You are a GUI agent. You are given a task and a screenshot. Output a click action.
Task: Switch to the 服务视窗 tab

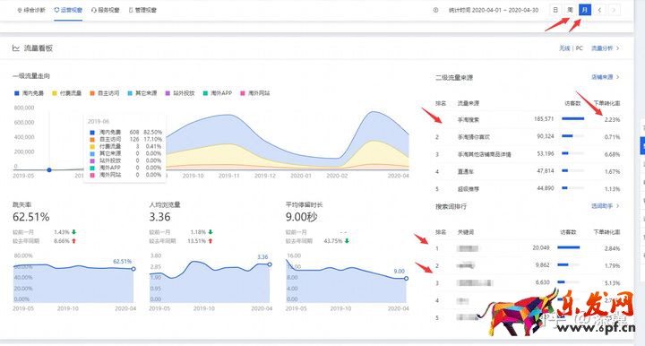tap(106, 10)
